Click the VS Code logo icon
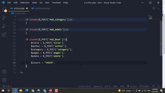This screenshot has width=165, height=93. (3, 3)
